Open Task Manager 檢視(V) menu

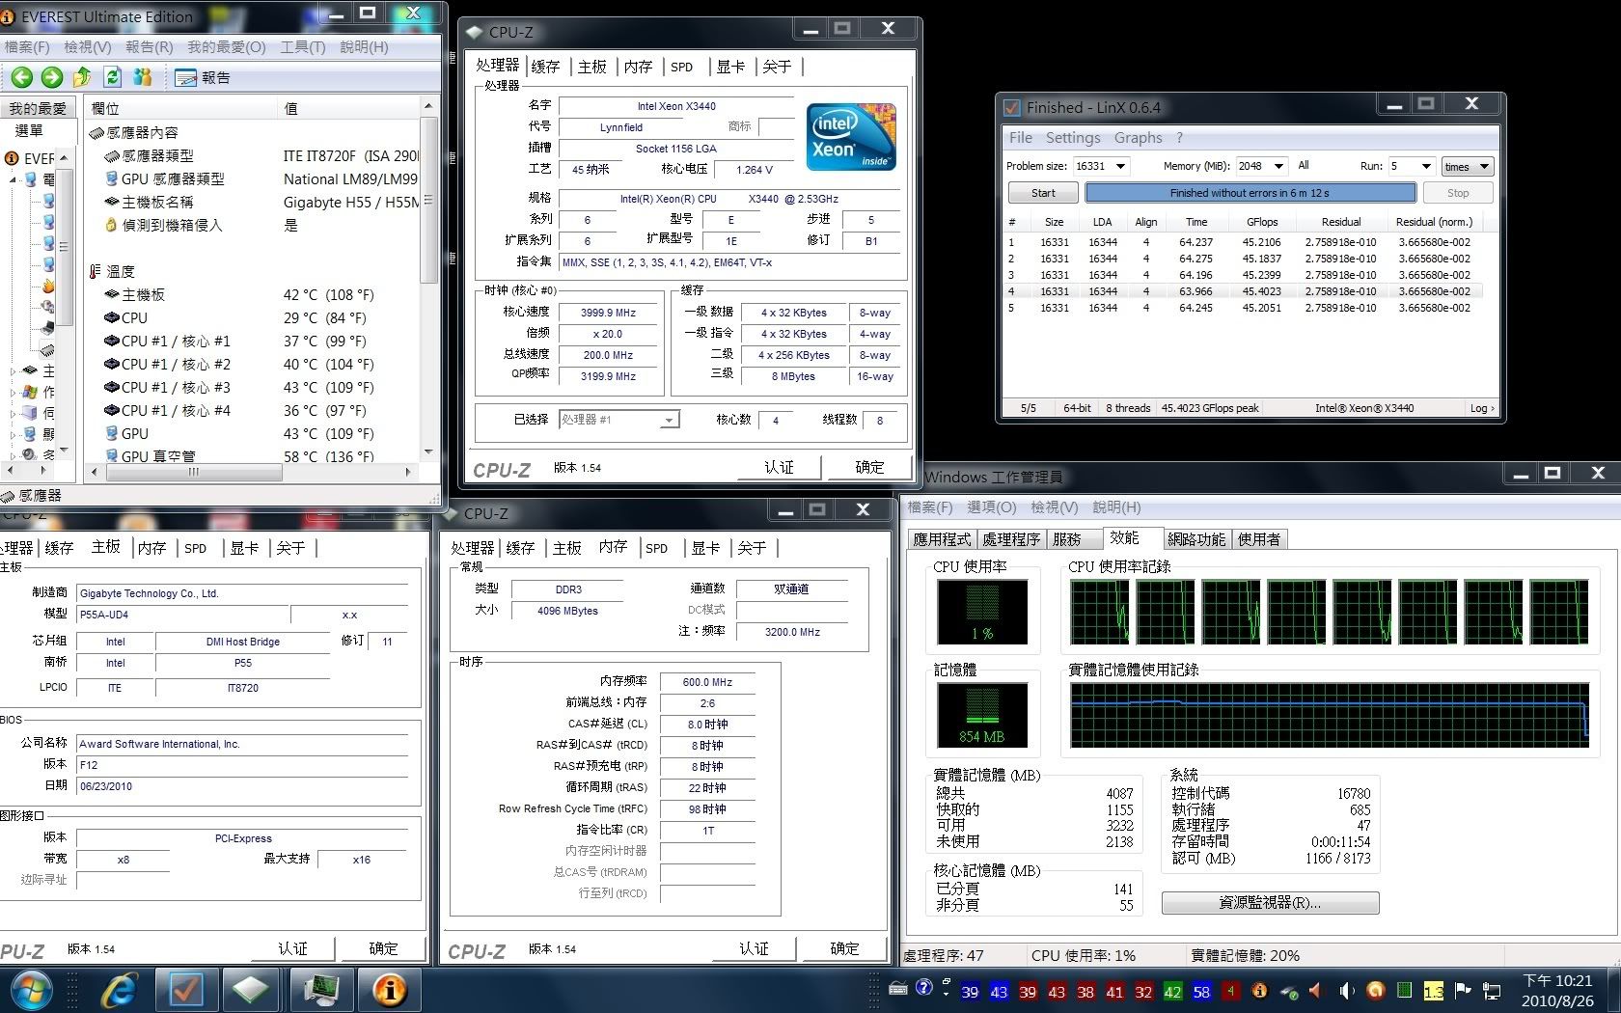point(1055,507)
